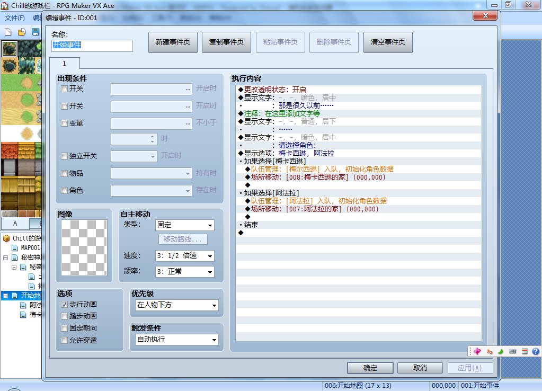Check the 踏步动画 option
542x391 pixels.
64,316
